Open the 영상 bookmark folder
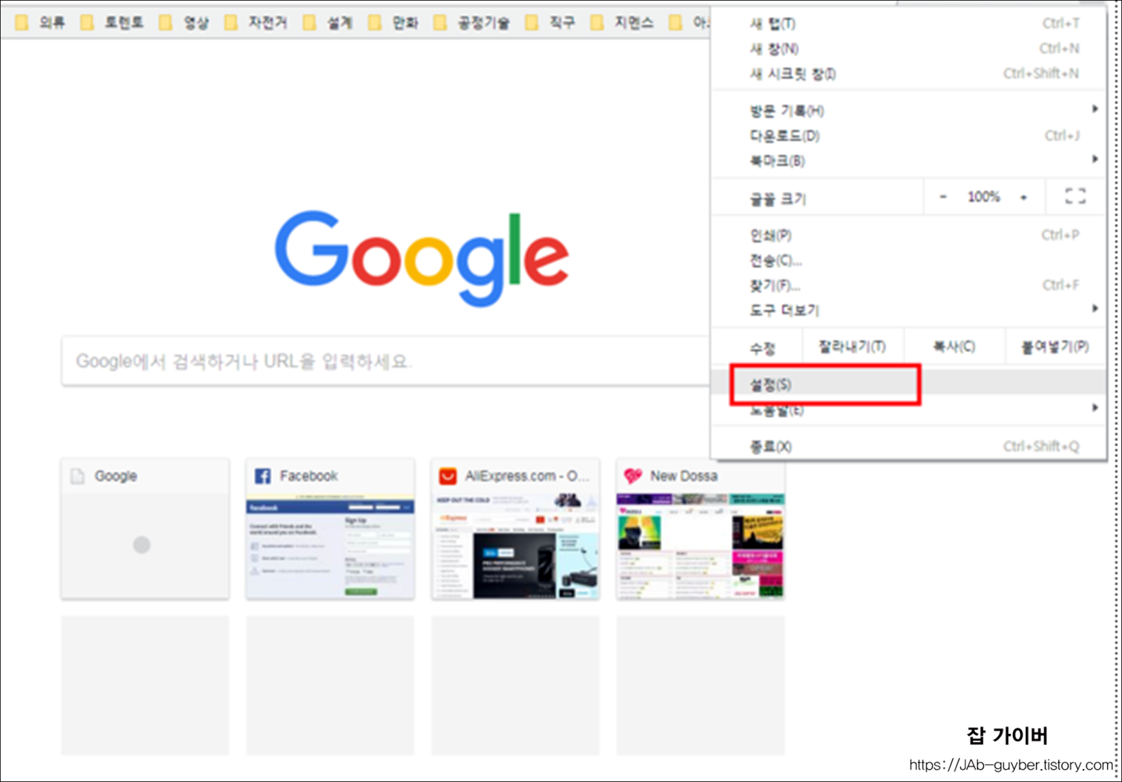Screen dimensions: 1122x782 184,23
